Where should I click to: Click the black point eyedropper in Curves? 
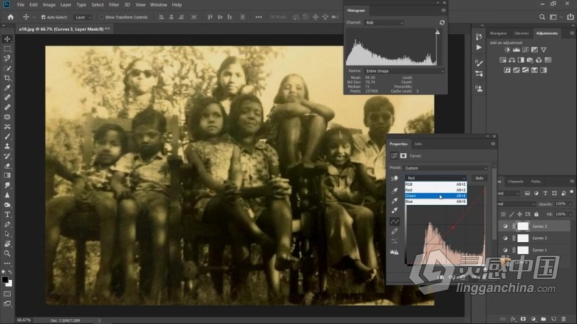coord(395,191)
